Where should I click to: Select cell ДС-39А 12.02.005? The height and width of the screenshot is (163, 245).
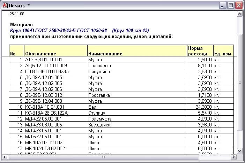pos(55,83)
